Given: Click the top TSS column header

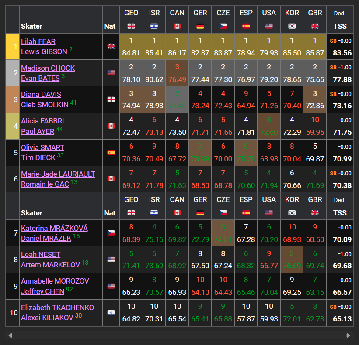Looking at the screenshot, I should (x=340, y=26).
